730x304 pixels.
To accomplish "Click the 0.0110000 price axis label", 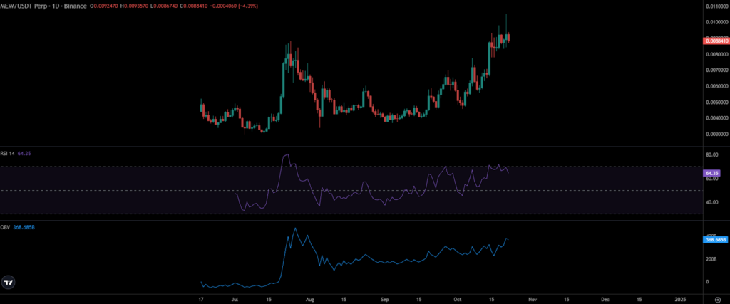I will [x=716, y=7].
